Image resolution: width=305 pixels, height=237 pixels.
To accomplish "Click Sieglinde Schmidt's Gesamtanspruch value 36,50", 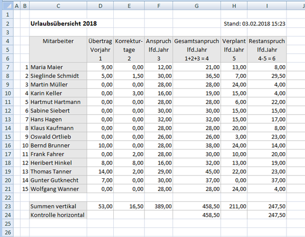I will 197,76.
